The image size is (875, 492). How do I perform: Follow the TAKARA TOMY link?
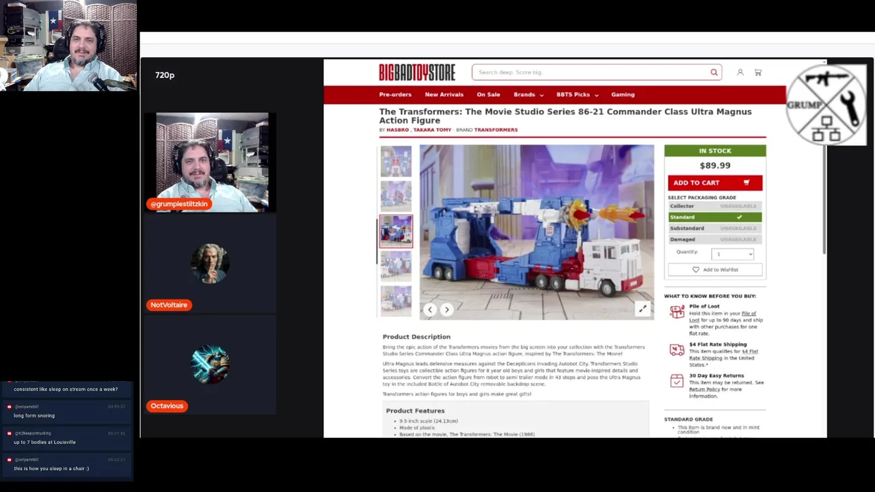click(x=432, y=130)
